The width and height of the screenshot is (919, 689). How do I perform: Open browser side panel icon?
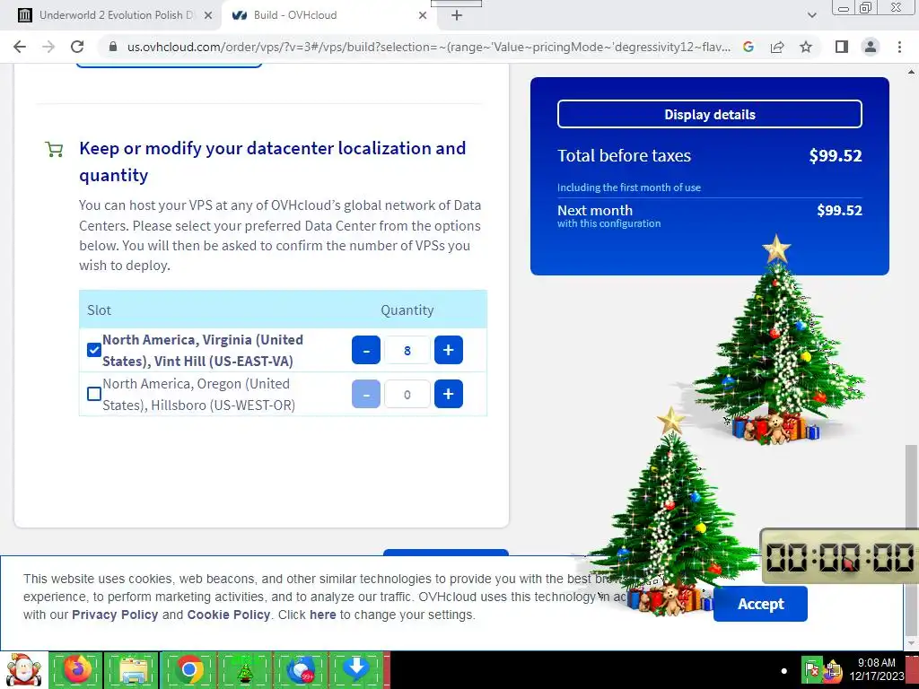[x=842, y=47]
